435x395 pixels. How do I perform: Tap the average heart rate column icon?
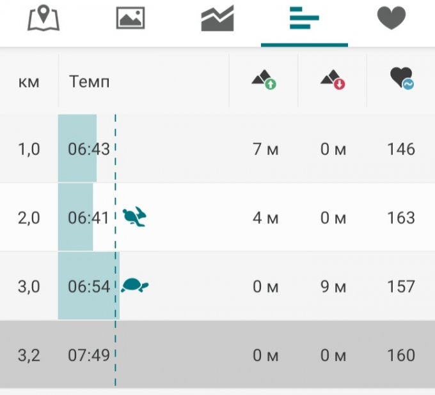point(401,80)
